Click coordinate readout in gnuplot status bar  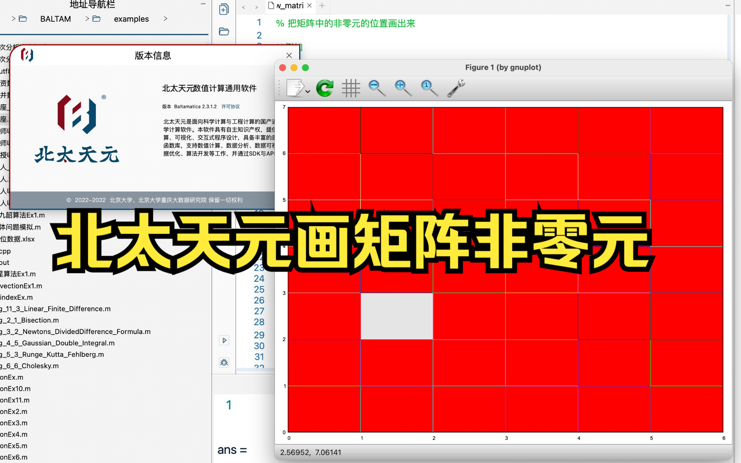311,452
